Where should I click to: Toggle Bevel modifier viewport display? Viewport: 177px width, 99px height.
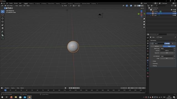click(x=167, y=43)
